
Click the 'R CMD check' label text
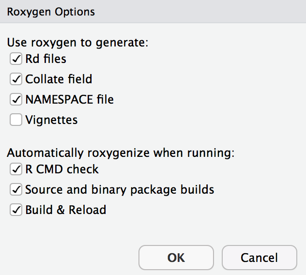click(x=62, y=169)
